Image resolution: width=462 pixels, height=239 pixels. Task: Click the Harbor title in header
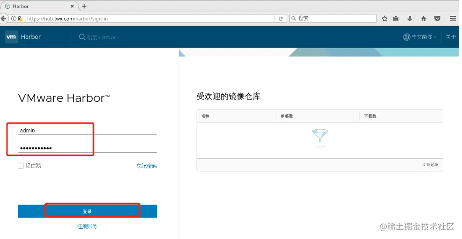click(31, 37)
